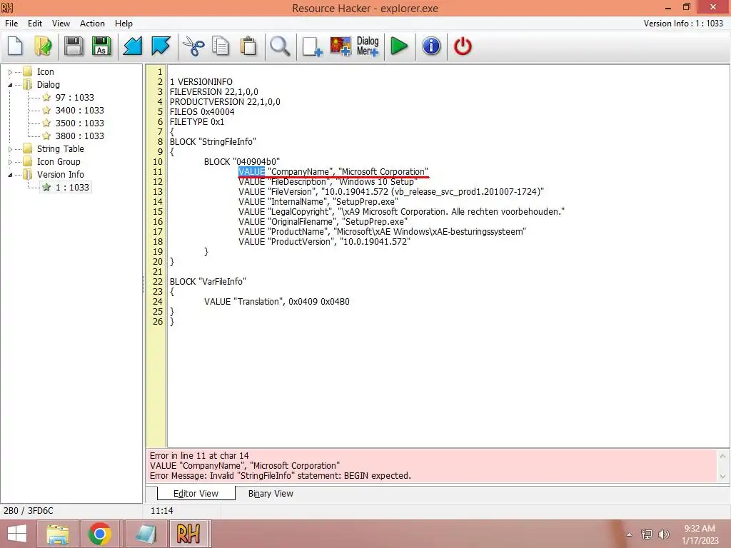Switch to the Binary View tab

tap(271, 494)
